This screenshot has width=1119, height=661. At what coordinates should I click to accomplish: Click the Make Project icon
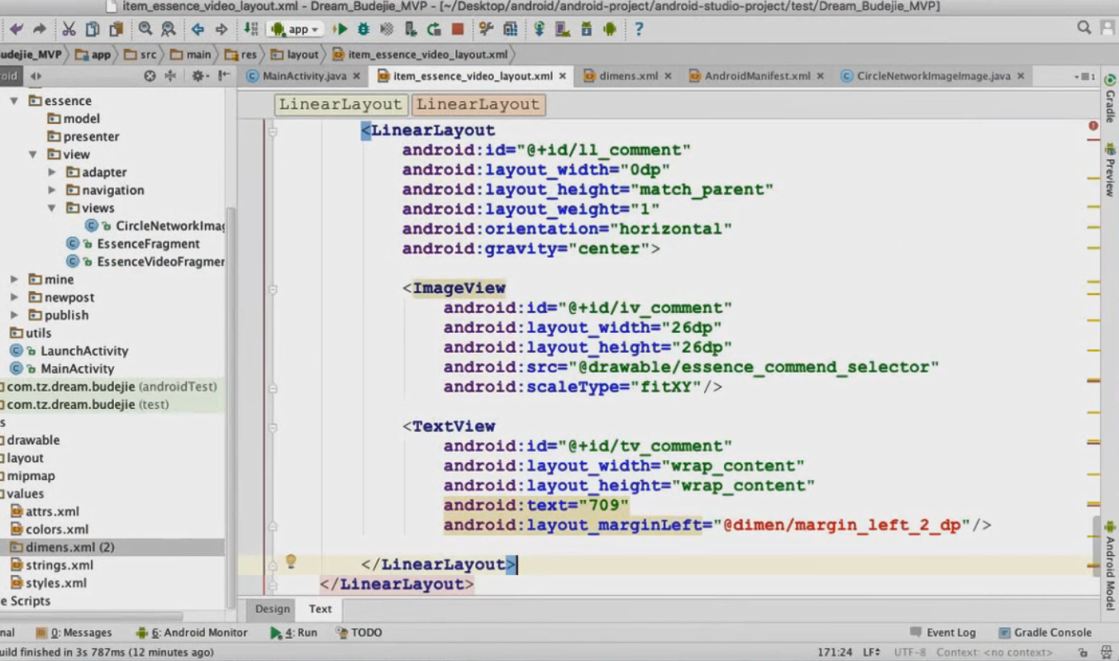[x=251, y=30]
